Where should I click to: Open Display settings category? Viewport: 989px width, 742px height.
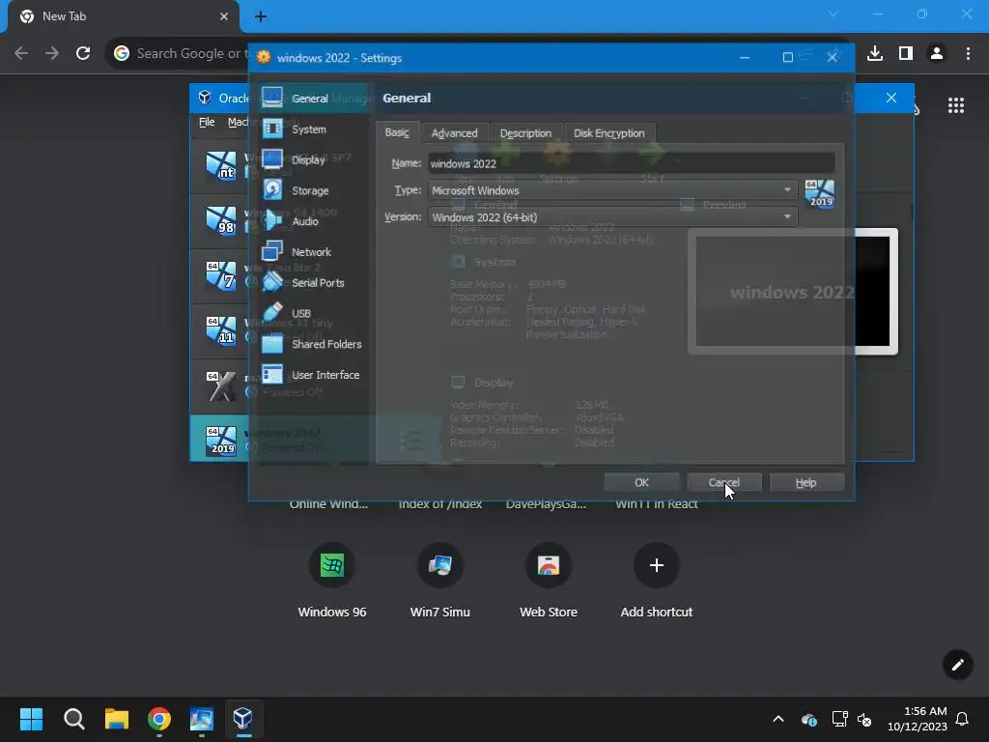click(308, 160)
